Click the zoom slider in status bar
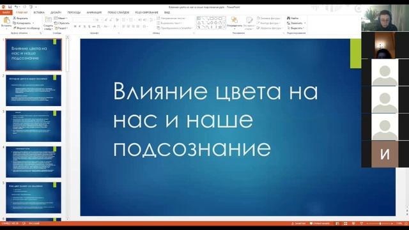Screen dimensions: 409x230 [x=380, y=224]
